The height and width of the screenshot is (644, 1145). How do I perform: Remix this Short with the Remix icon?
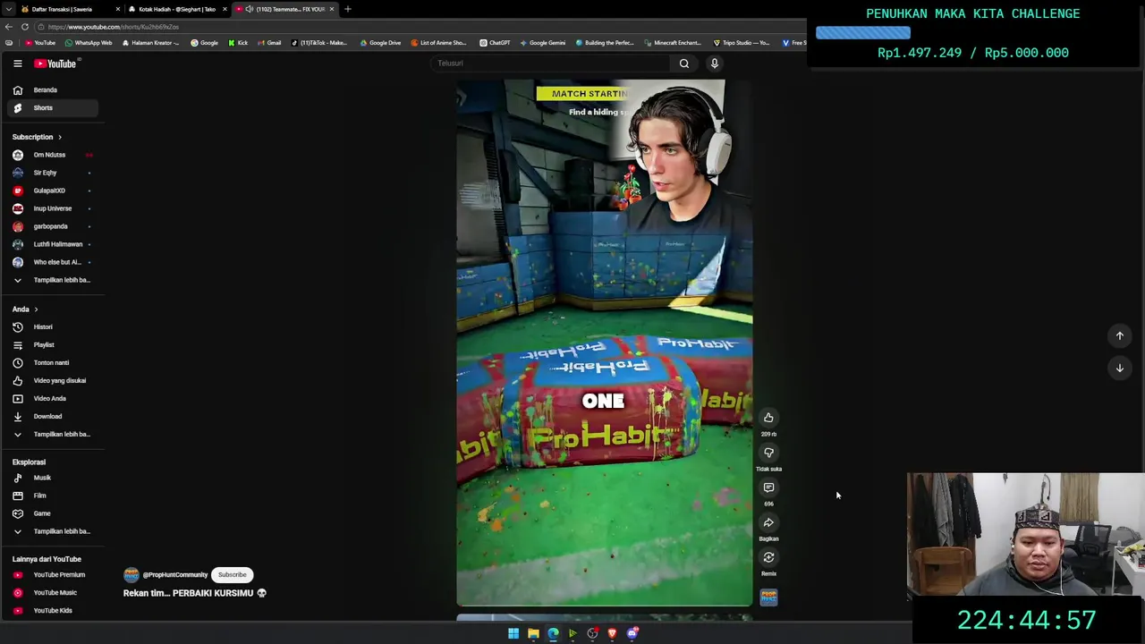[768, 557]
